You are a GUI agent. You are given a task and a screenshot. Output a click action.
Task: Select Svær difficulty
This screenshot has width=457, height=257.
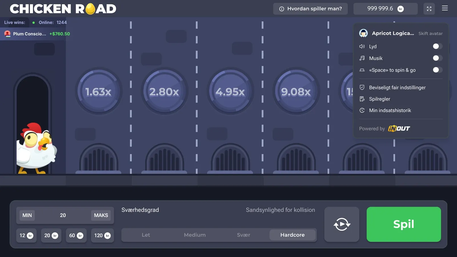244,235
